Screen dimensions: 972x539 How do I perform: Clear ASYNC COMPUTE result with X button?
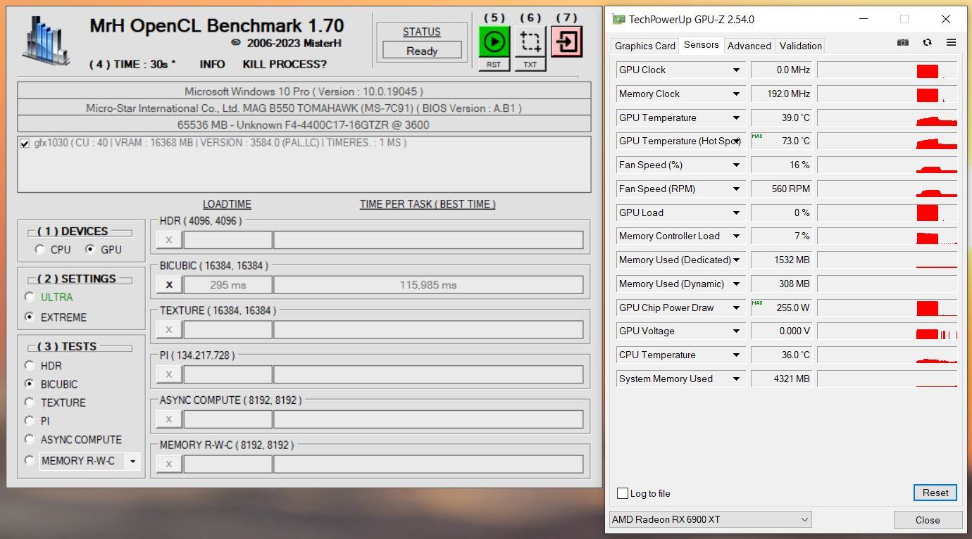click(169, 419)
